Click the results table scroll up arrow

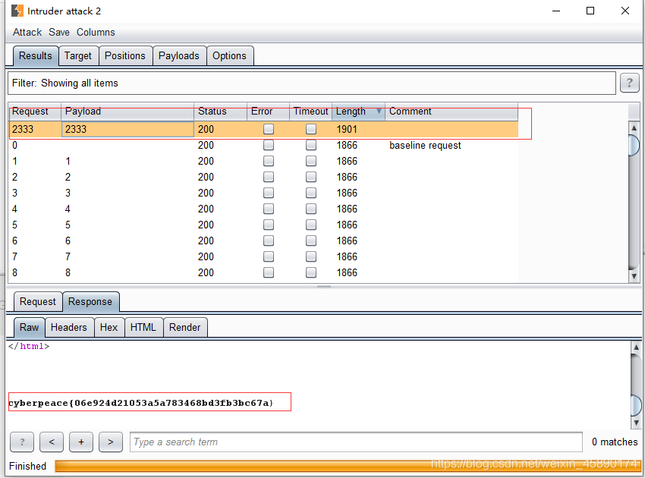point(634,128)
